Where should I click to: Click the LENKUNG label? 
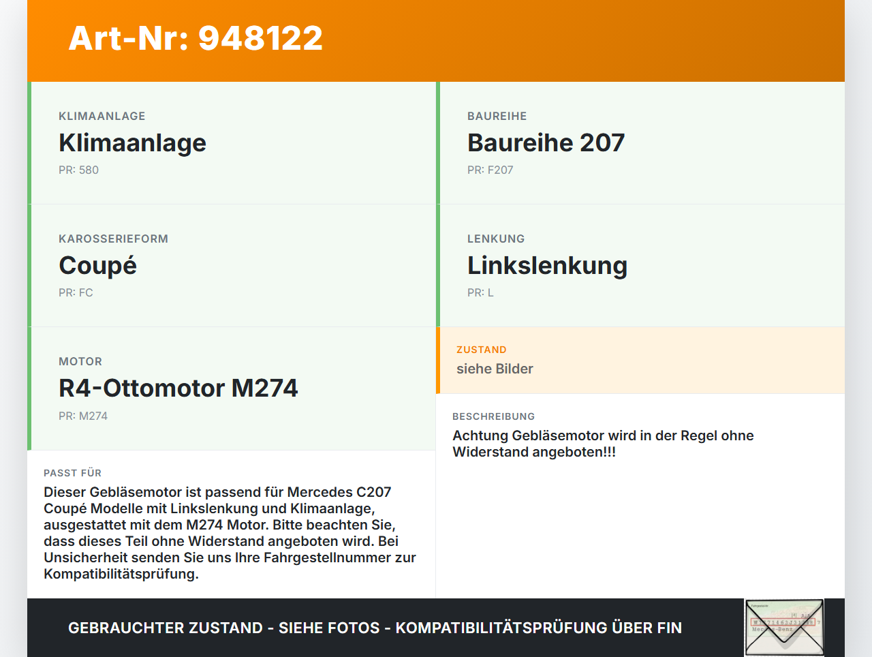496,239
